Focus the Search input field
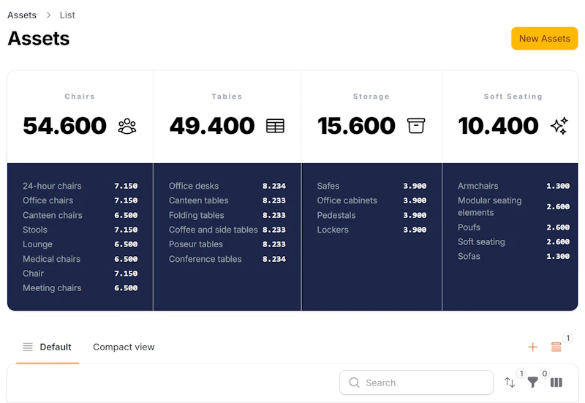This screenshot has height=403, width=585. point(416,383)
